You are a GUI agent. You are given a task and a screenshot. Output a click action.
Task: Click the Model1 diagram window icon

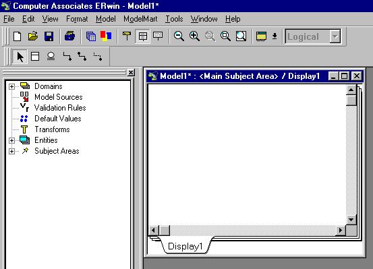coord(152,76)
